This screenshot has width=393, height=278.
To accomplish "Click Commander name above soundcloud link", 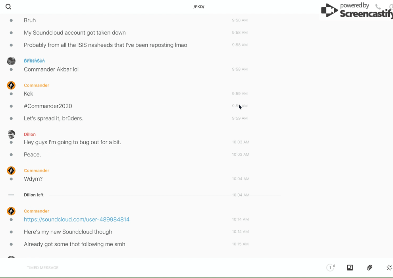I will click(37, 211).
